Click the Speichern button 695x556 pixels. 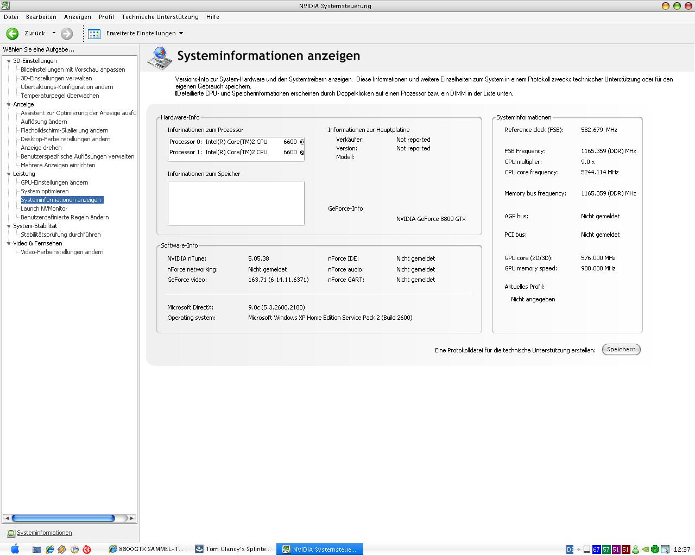pyautogui.click(x=621, y=349)
